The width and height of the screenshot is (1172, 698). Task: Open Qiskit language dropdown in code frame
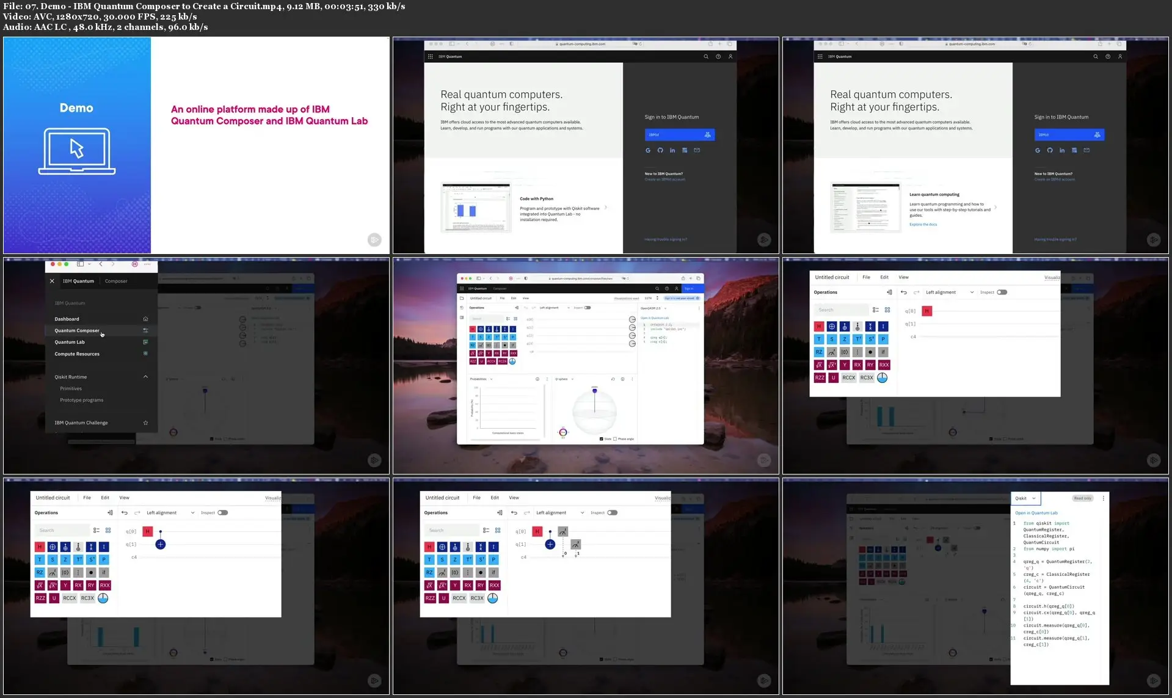click(x=1025, y=498)
